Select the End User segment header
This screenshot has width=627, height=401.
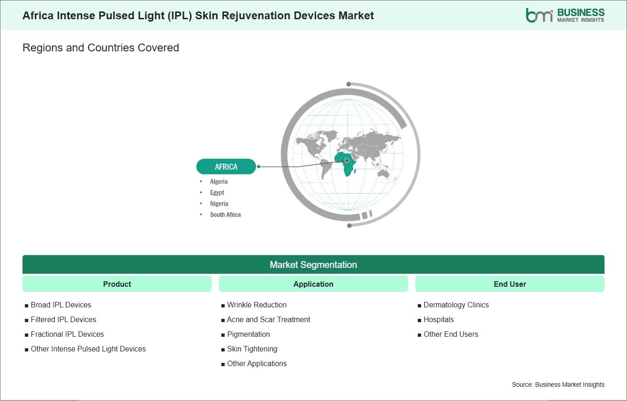[510, 284]
